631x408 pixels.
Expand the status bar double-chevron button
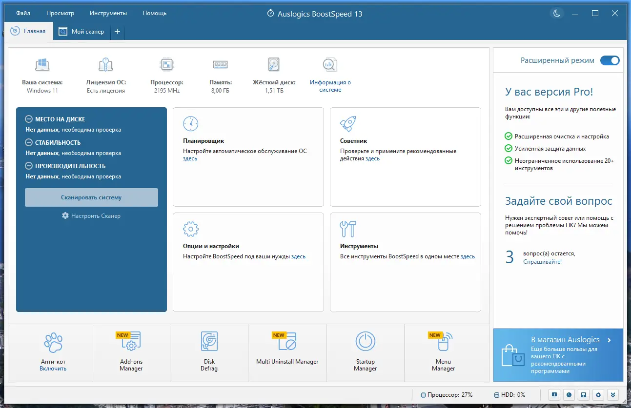(613, 395)
